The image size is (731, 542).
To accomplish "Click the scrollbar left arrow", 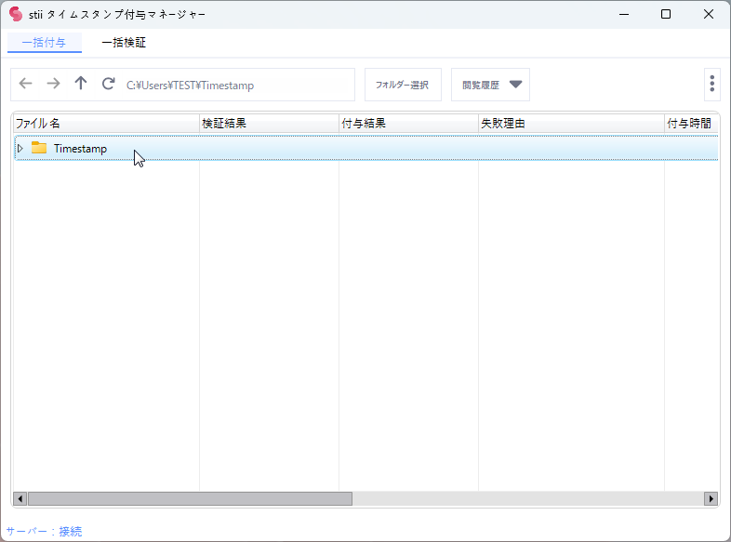I will click(20, 498).
